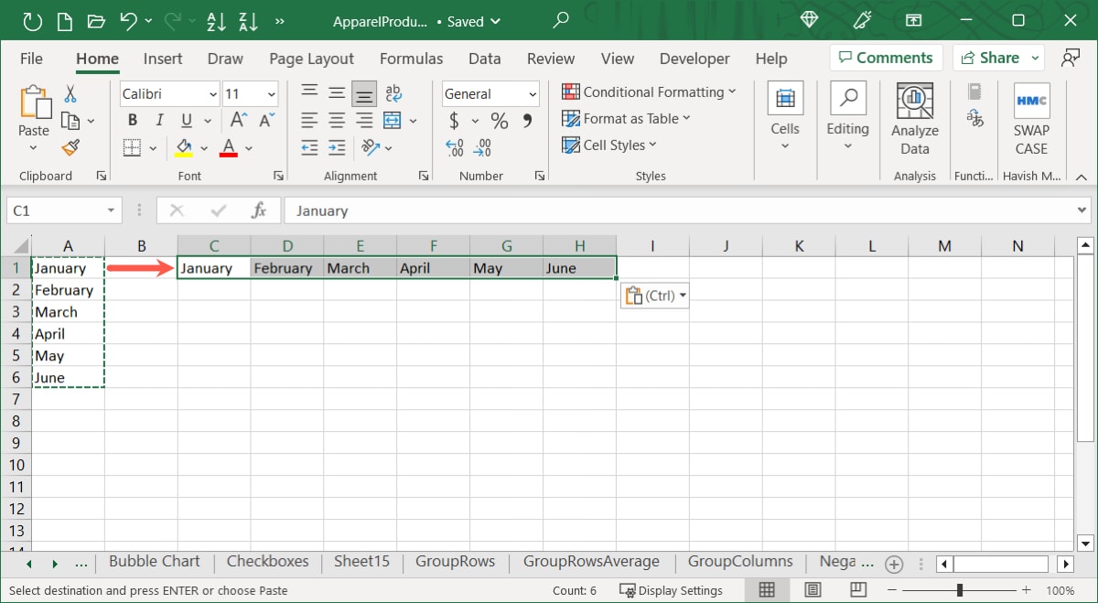Image resolution: width=1098 pixels, height=603 pixels.
Task: Click the Comments button
Action: pyautogui.click(x=885, y=57)
